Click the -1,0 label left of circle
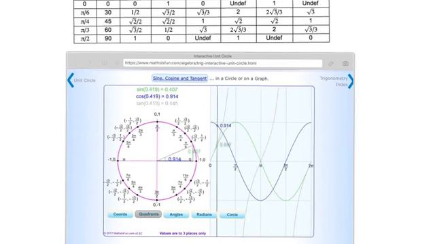Image resolution: width=435 pixels, height=244 pixels. [111, 160]
